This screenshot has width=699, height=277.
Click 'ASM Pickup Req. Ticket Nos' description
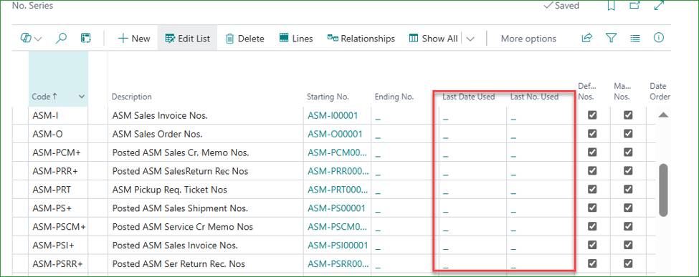point(169,190)
